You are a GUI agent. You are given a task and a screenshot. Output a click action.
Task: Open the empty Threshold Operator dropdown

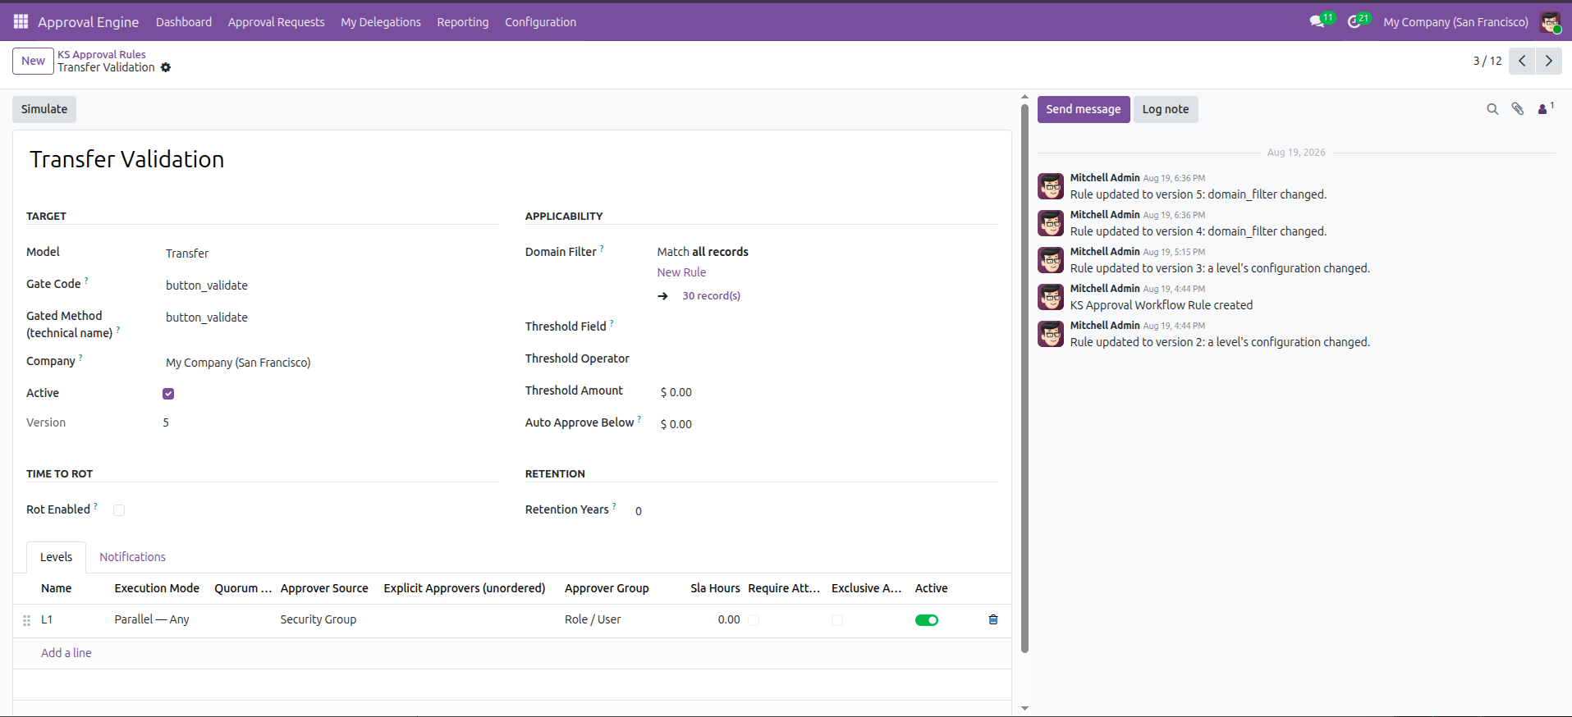point(827,358)
